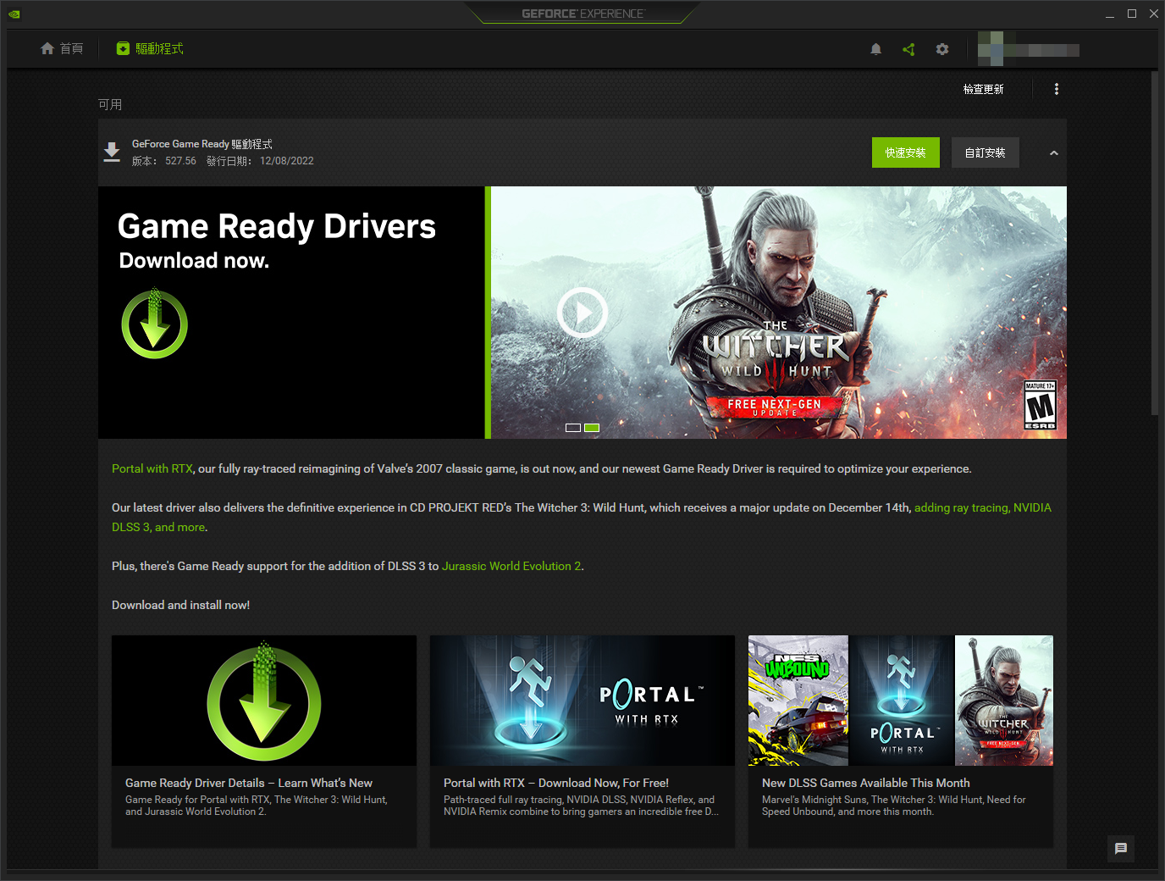The image size is (1165, 881).
Task: Click release date 12/08/2022 text
Action: tap(287, 161)
